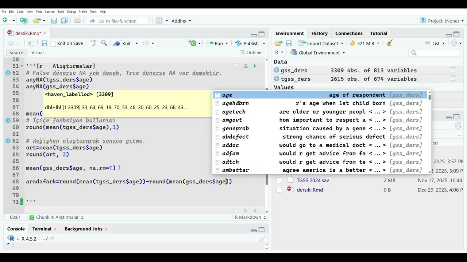Click the Knit button
This screenshot has height=262, width=467.
(x=122, y=43)
